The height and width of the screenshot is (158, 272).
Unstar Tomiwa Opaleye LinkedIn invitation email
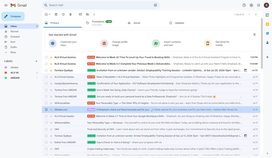point(51,71)
